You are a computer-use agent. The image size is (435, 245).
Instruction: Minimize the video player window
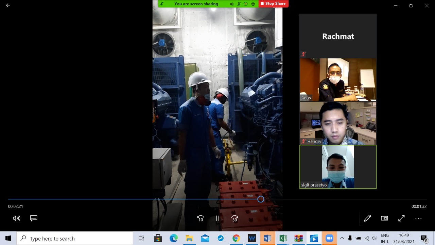click(x=396, y=5)
